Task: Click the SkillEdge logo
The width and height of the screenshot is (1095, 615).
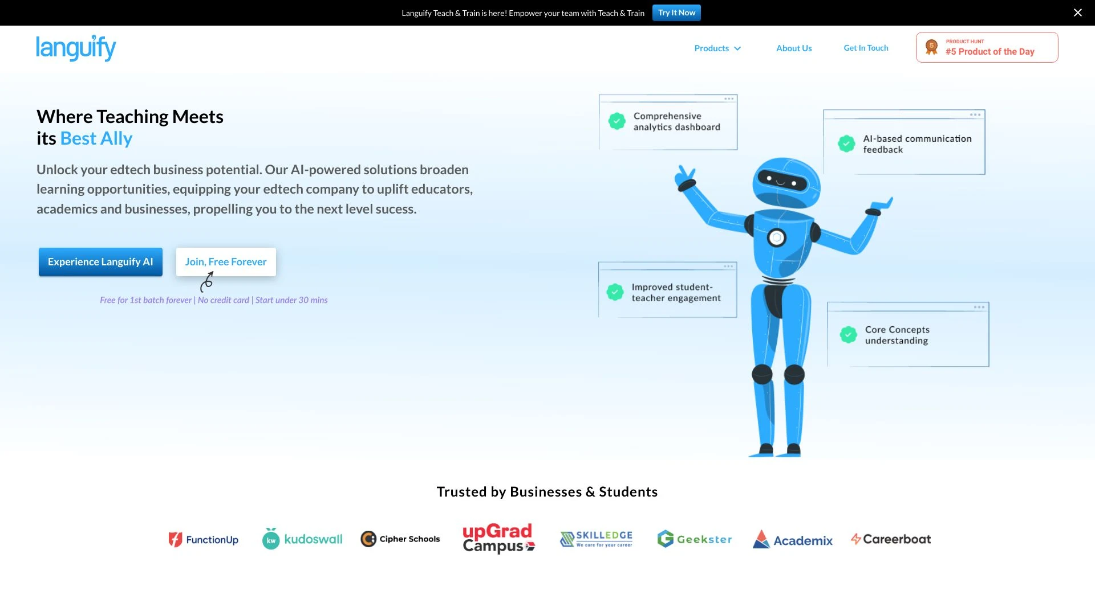Action: [596, 539]
